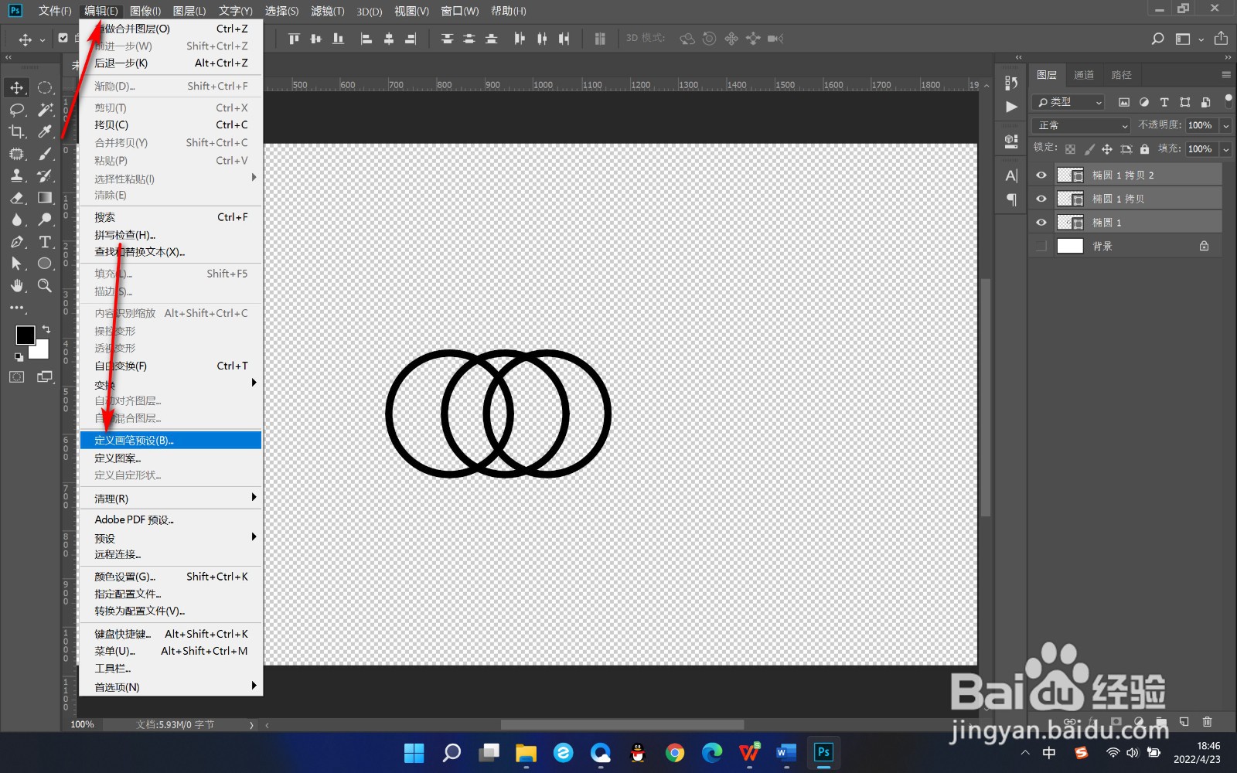The height and width of the screenshot is (773, 1237).
Task: Hide the 椭圆 1 layer
Action: (1041, 223)
